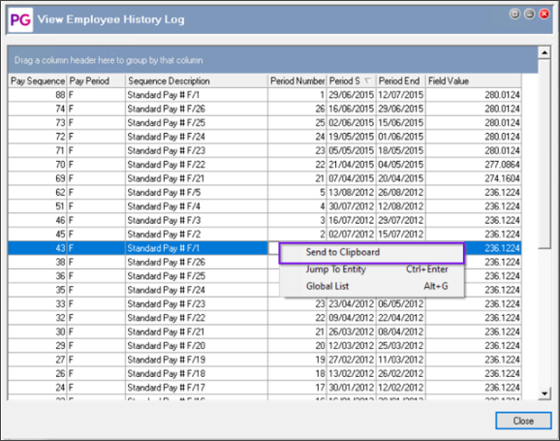Sort by Pay Sequence column header
Screen dimensions: 560x441
tap(37, 81)
